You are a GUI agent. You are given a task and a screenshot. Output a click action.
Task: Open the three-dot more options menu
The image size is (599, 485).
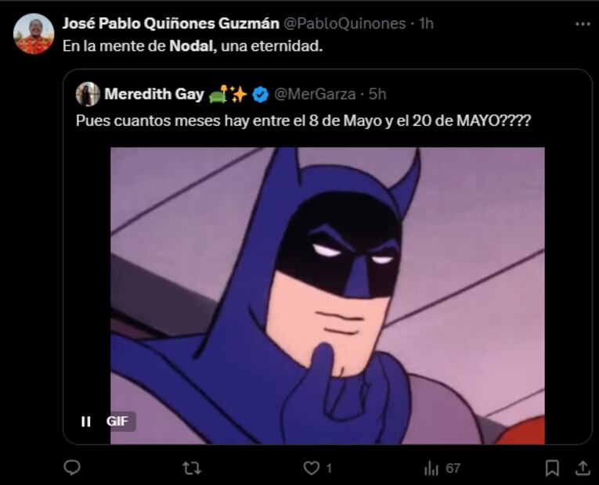point(582,24)
